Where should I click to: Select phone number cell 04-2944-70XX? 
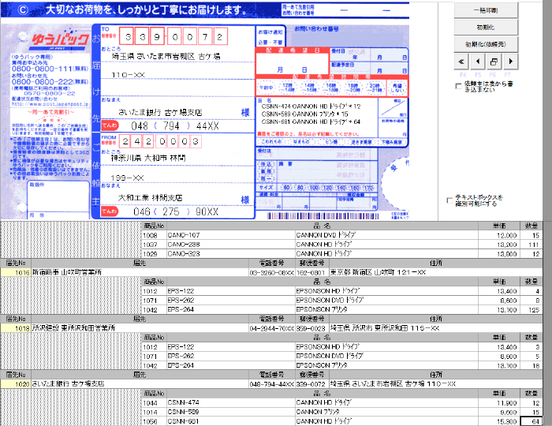pyautogui.click(x=272, y=328)
